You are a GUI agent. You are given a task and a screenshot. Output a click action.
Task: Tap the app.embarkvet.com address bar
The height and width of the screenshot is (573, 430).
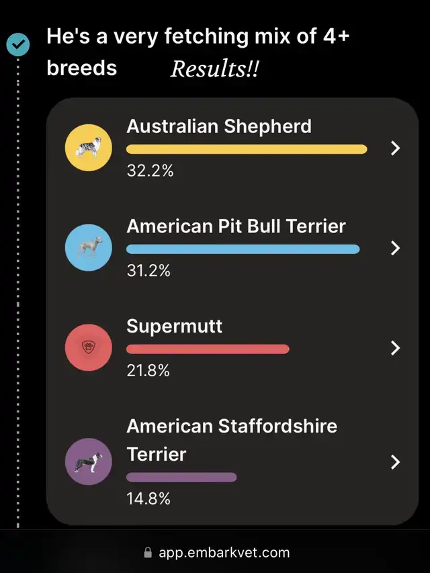(x=224, y=553)
